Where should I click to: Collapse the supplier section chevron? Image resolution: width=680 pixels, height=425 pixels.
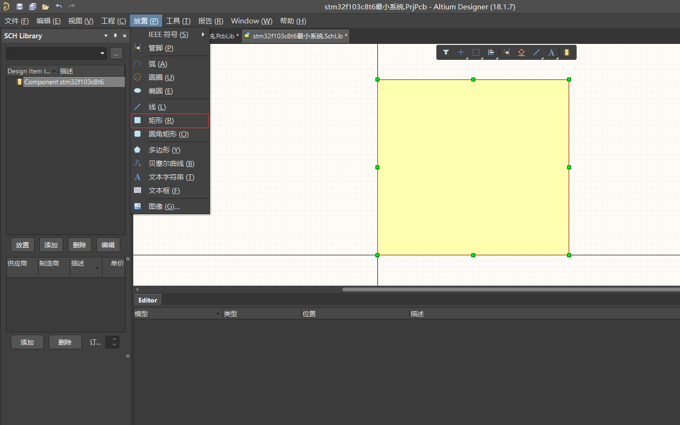coord(128,259)
